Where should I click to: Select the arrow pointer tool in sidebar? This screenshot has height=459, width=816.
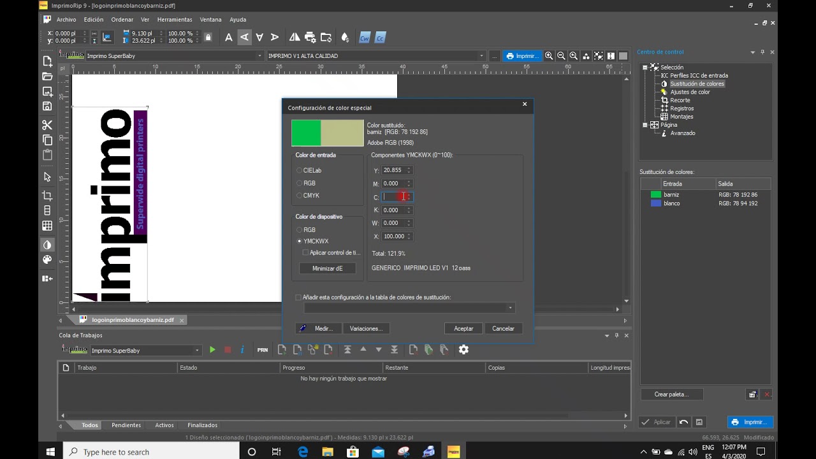click(x=47, y=177)
